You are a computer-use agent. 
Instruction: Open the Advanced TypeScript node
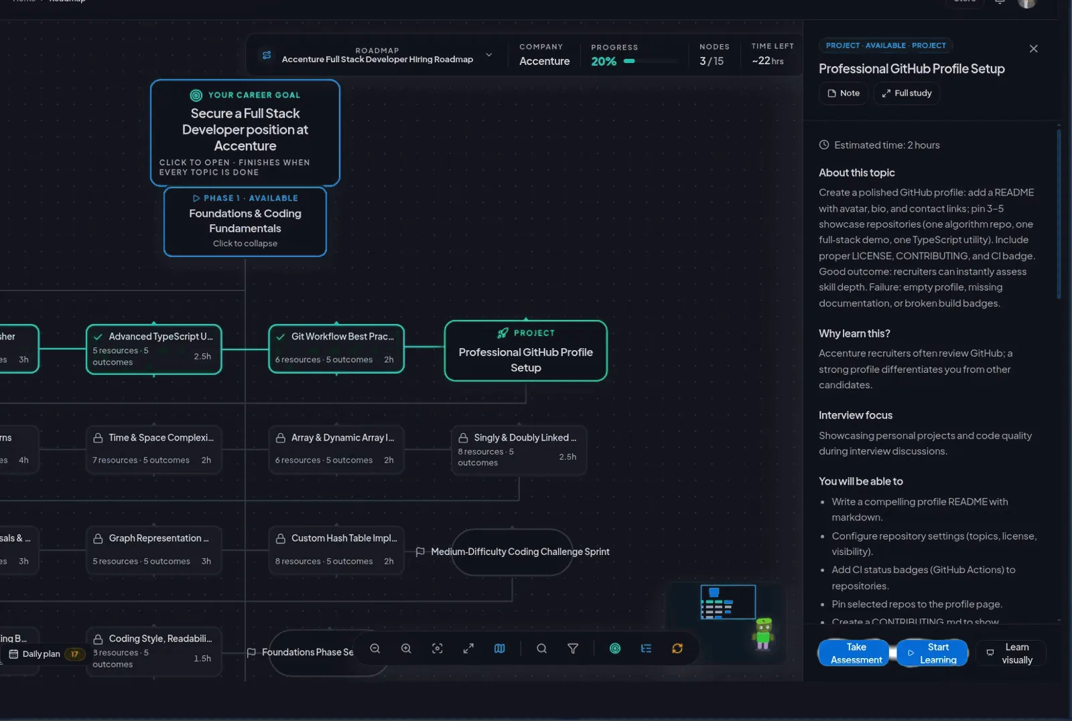(x=153, y=349)
